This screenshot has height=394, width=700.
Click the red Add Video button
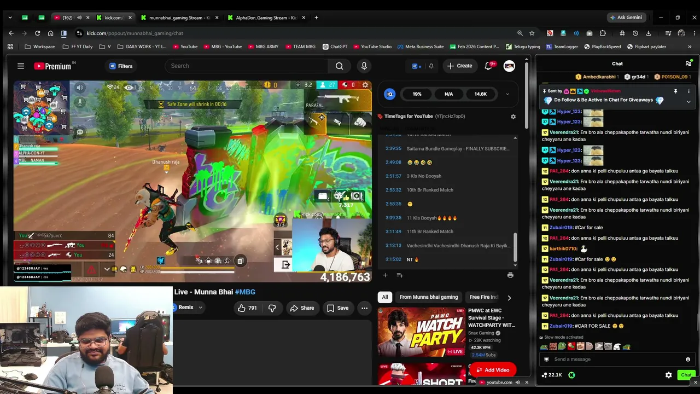pos(492,370)
